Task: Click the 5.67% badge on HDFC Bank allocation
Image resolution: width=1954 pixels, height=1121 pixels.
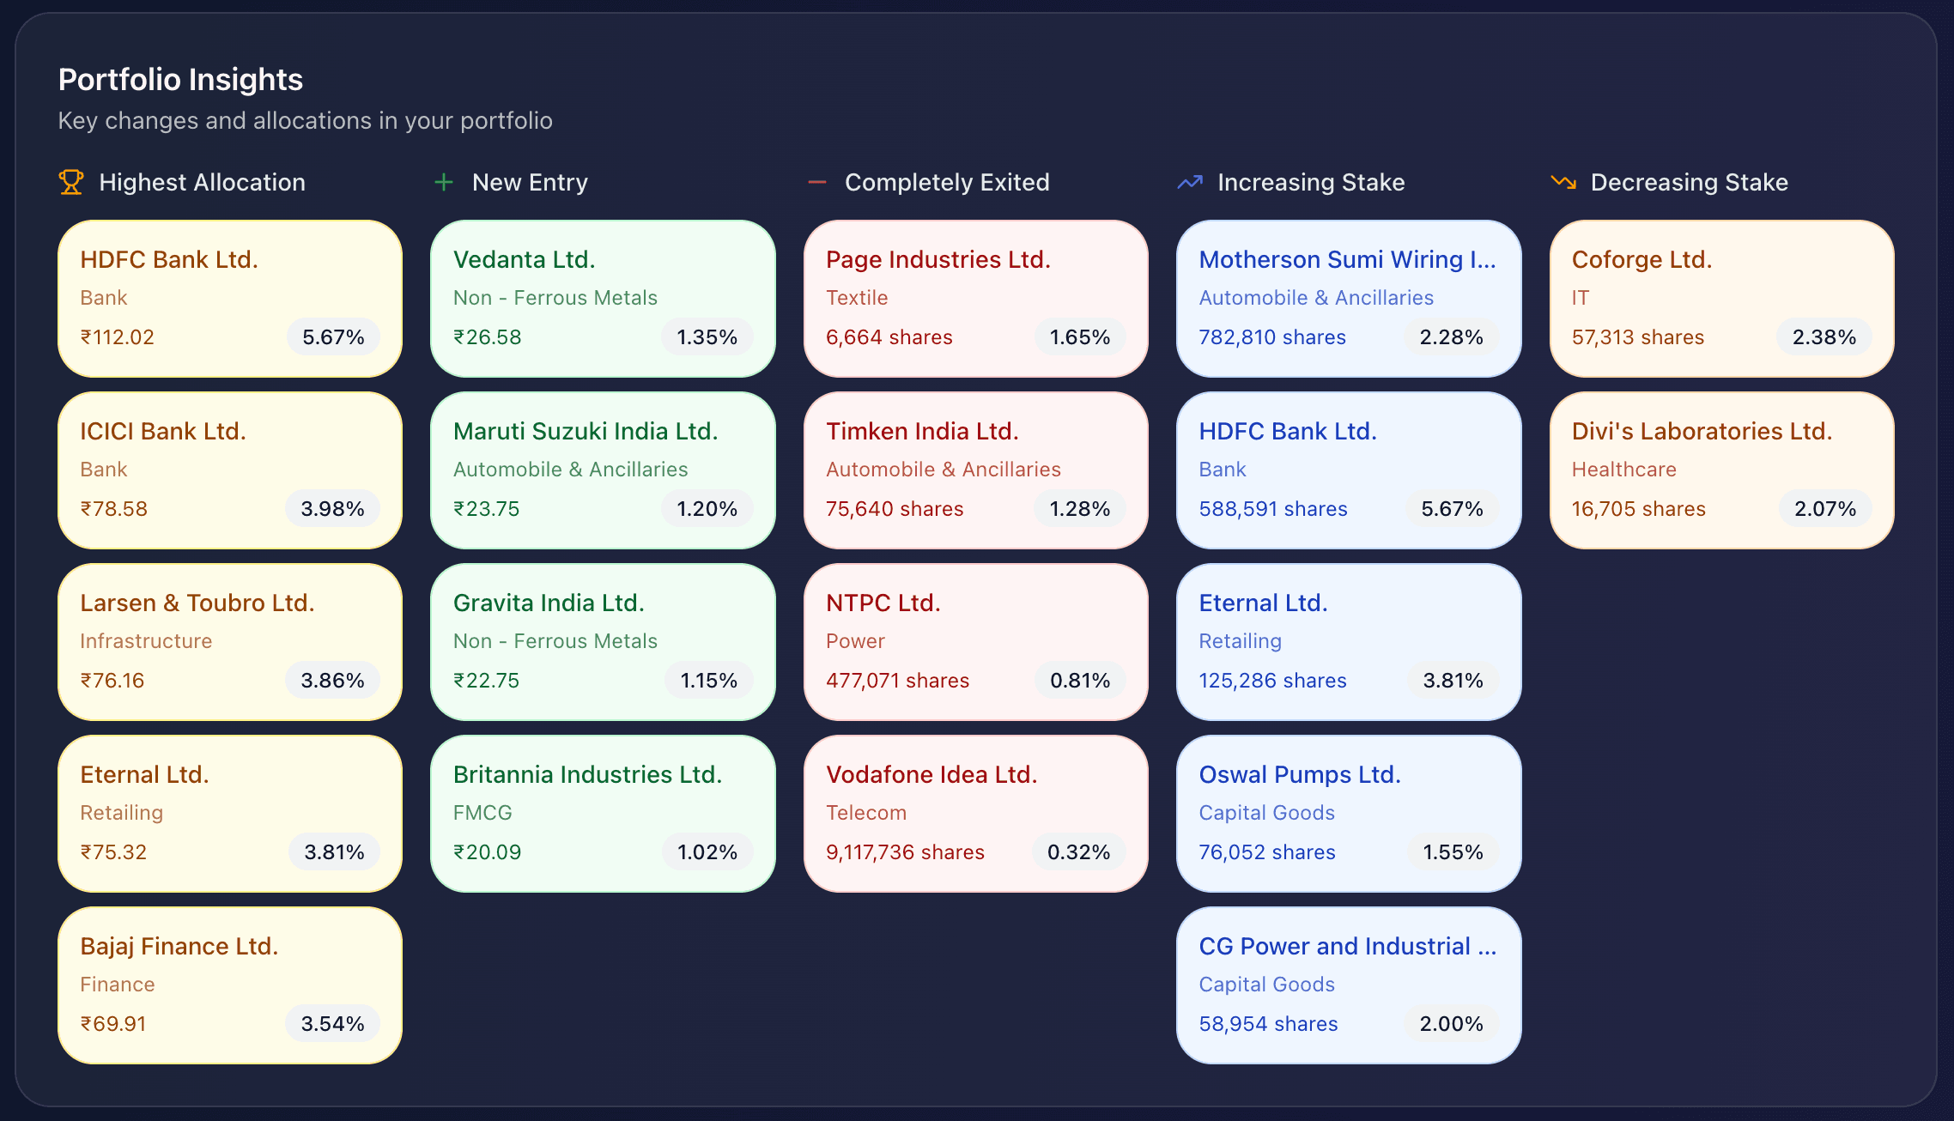Action: click(x=333, y=337)
